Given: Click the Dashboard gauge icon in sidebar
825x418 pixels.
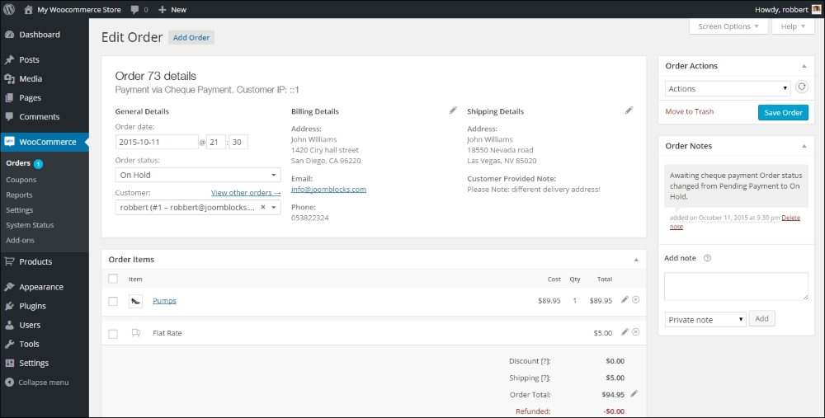Looking at the screenshot, I should 9,35.
